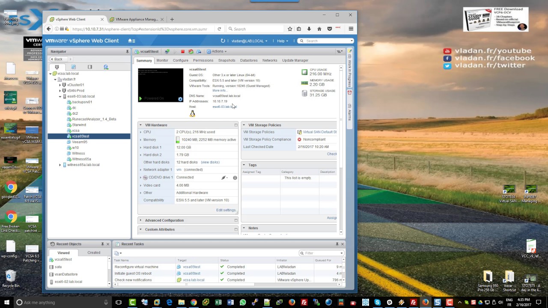
Task: Click the global refresh icon
Action: pos(223,41)
